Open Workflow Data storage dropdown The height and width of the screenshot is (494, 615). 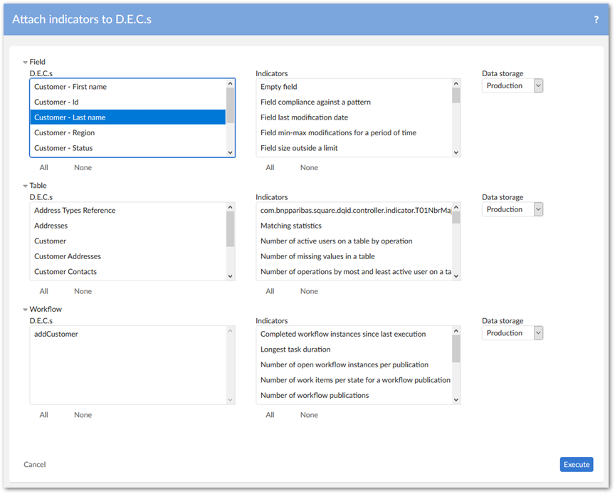tap(512, 333)
